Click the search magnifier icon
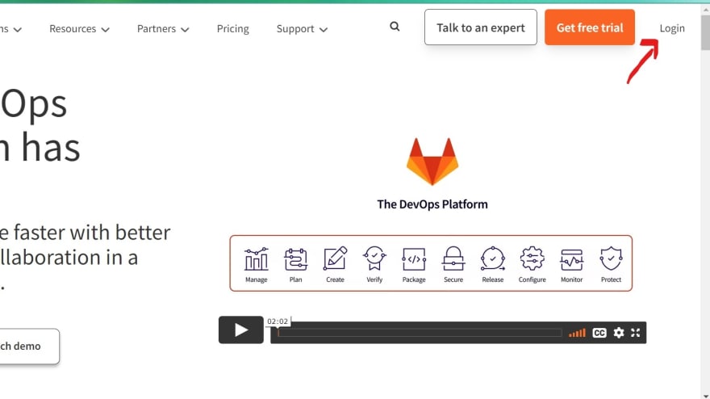 coord(395,27)
